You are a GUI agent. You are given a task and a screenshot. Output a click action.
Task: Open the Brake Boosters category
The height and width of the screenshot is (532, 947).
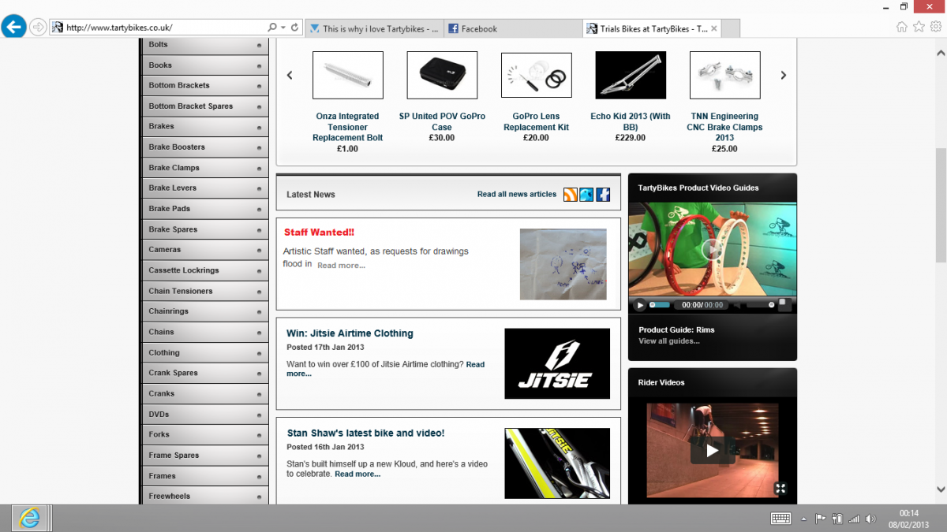click(204, 147)
